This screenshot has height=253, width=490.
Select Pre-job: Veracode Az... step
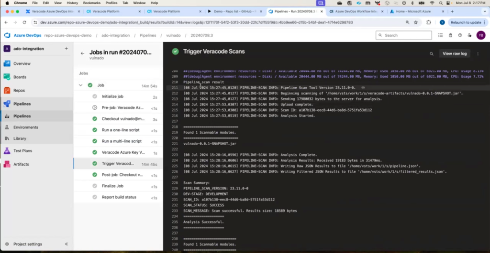pos(118,108)
